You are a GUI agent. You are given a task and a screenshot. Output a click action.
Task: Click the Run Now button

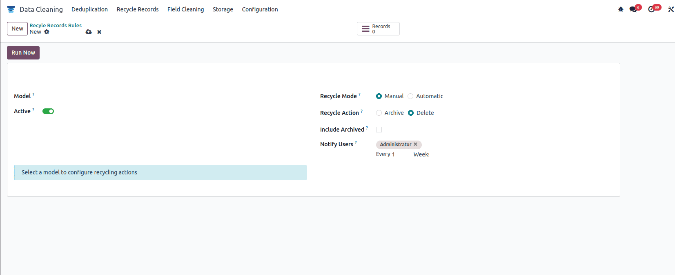click(23, 53)
